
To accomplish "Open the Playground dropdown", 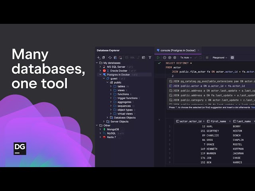I will point(220,58).
